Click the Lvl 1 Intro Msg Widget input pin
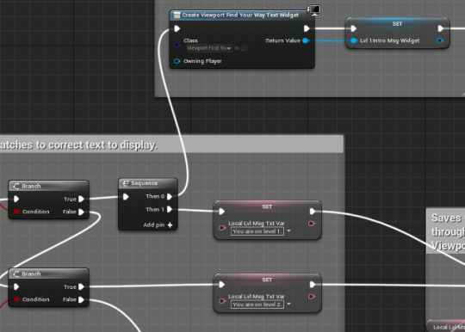 354,40
